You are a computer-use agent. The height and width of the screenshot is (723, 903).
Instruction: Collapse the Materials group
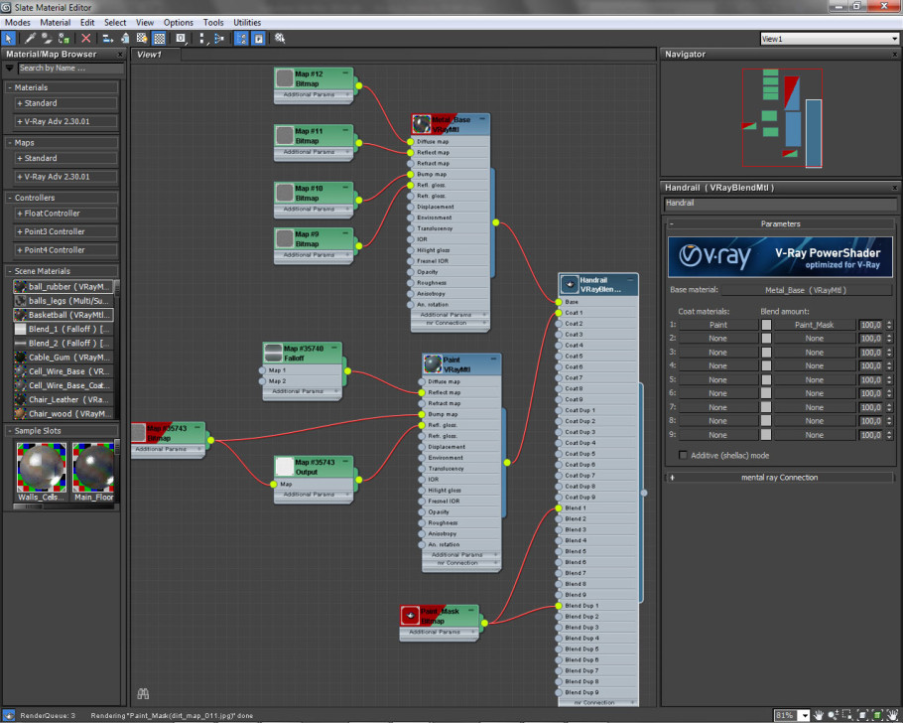(x=10, y=87)
